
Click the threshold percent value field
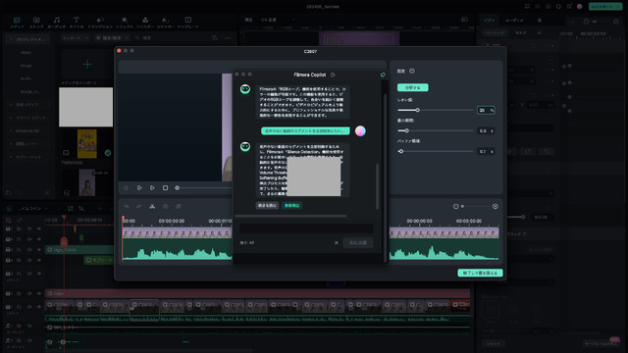[486, 110]
